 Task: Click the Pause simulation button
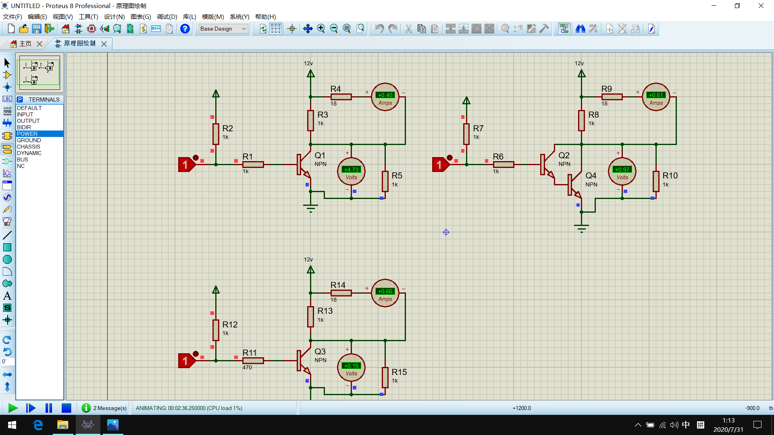(48, 407)
